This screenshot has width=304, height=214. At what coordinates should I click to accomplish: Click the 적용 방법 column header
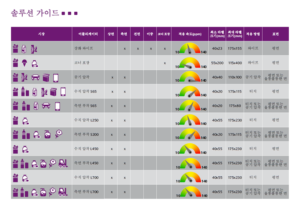point(253,34)
